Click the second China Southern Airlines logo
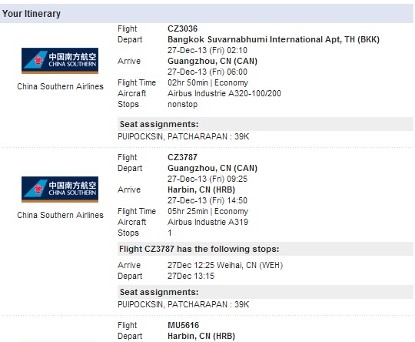This screenshot has width=415, height=342. coord(60,189)
